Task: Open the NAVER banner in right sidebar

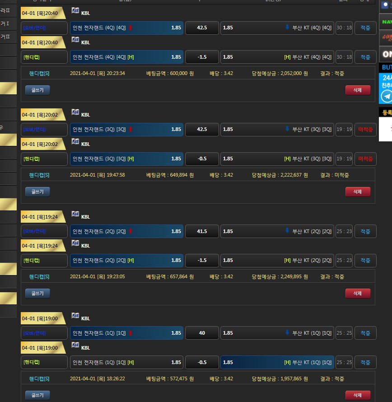Action: point(386,22)
